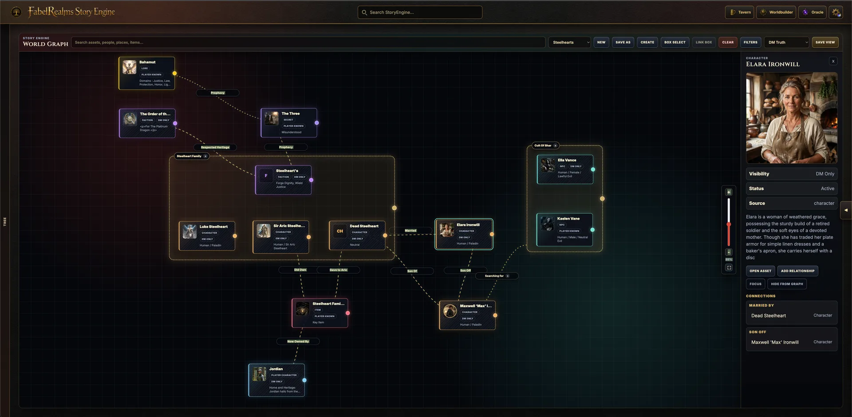Expand the side drawer arrow tab

click(846, 210)
